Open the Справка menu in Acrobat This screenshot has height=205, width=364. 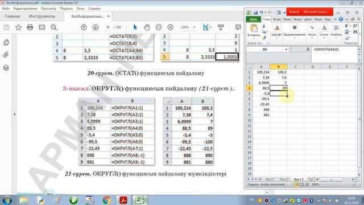[94, 9]
